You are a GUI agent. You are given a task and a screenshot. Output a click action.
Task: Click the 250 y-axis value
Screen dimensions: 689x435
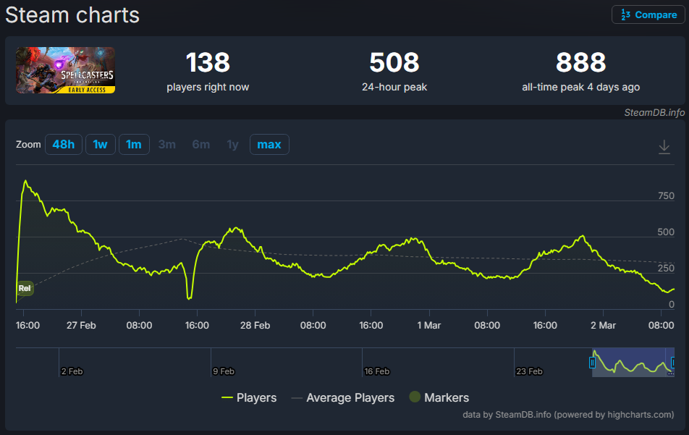click(666, 268)
